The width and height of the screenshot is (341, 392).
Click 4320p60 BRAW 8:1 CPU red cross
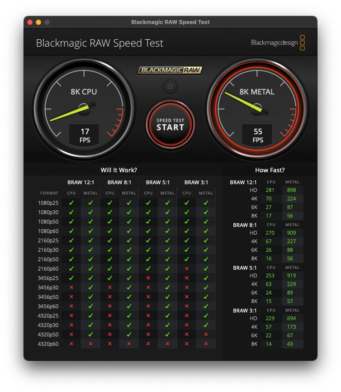[x=110, y=344]
